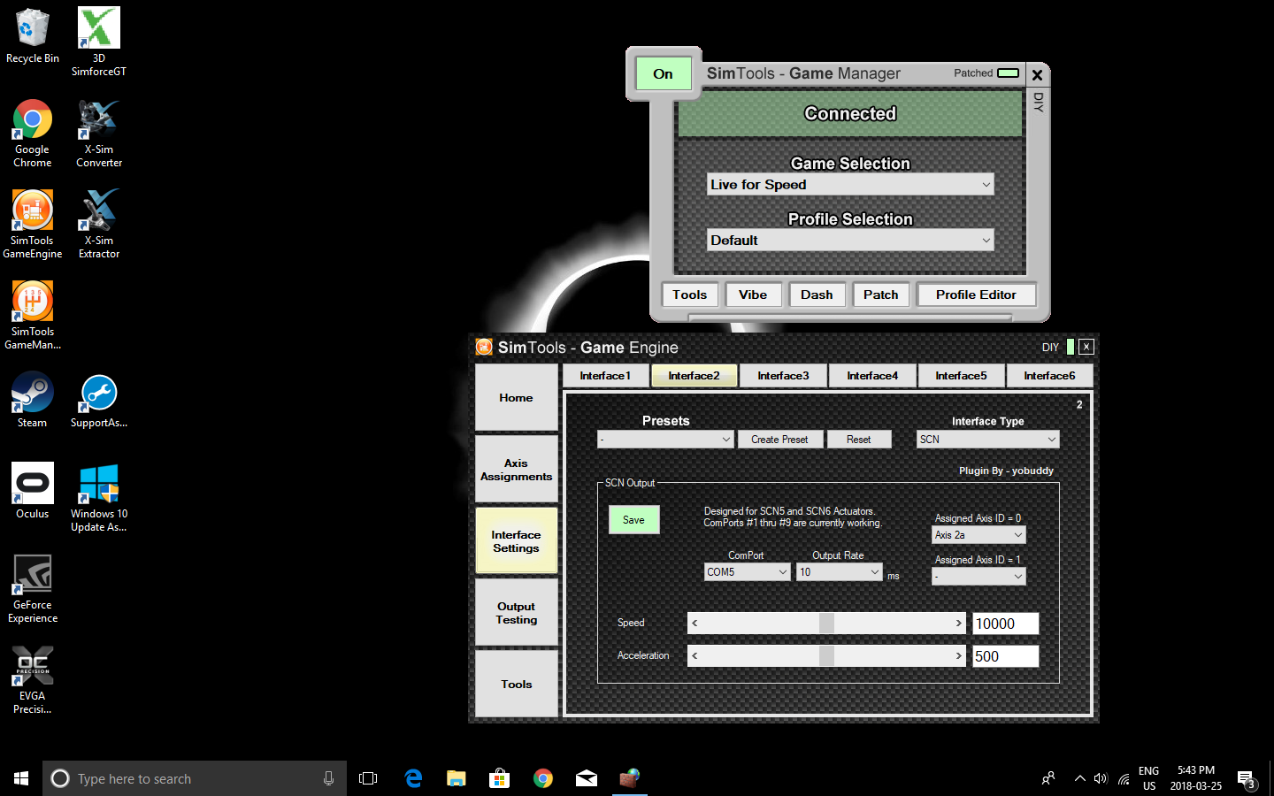Click the Speed value field showing 10000
This screenshot has width=1274, height=796.
(1005, 624)
